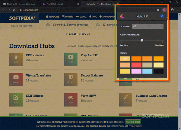
Task: Click the READ ALL NEWS link
Action: click(78, 34)
